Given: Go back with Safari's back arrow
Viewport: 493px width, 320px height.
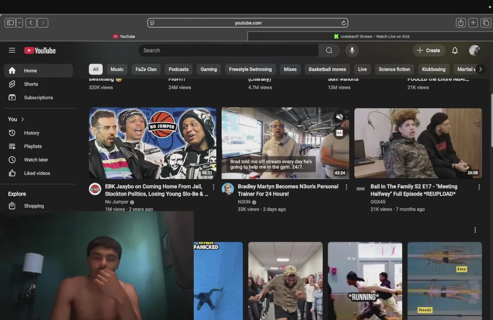Looking at the screenshot, I should [31, 23].
